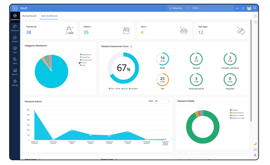The height and width of the screenshot is (165, 270).
Task: Toggle night mode with the moon icon
Action: point(255,144)
